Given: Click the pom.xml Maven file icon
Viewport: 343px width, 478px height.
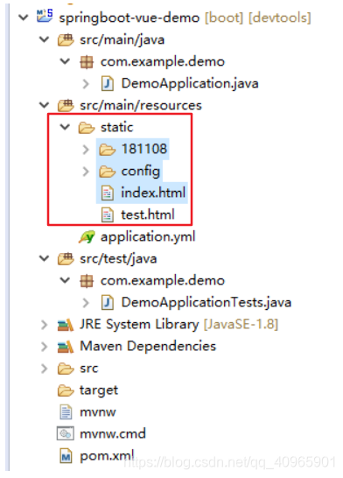Looking at the screenshot, I should coord(66,456).
